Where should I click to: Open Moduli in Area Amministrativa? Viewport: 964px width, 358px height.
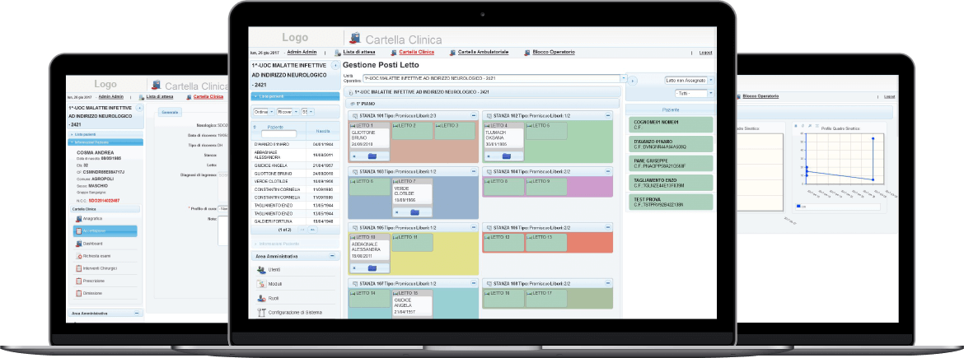tap(274, 284)
